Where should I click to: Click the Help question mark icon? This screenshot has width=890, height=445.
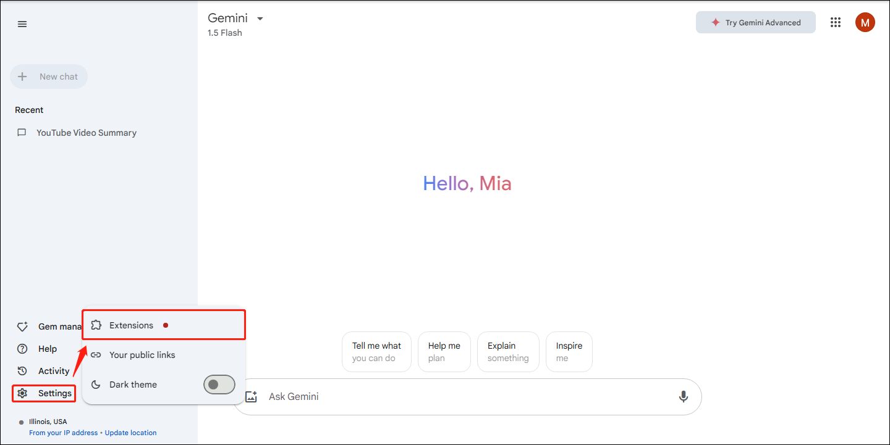pos(22,349)
